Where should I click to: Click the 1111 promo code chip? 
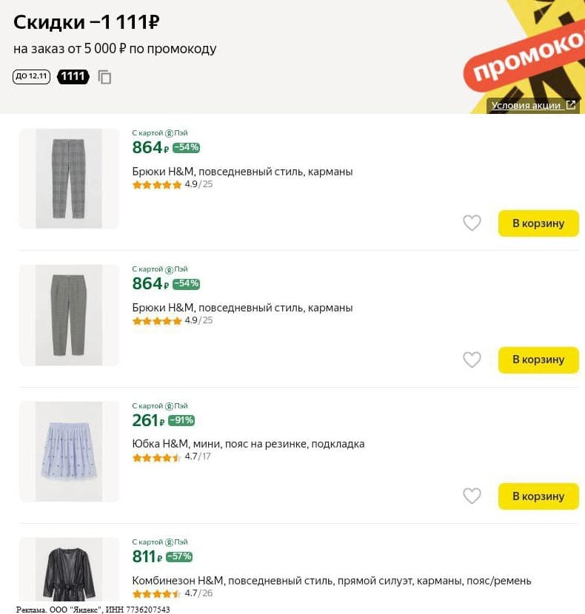point(73,76)
